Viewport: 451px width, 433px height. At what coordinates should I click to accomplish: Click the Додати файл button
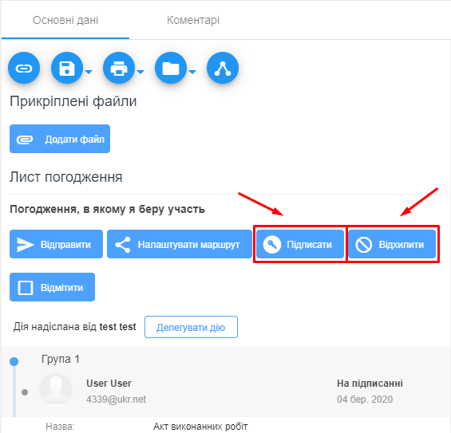[x=60, y=139]
